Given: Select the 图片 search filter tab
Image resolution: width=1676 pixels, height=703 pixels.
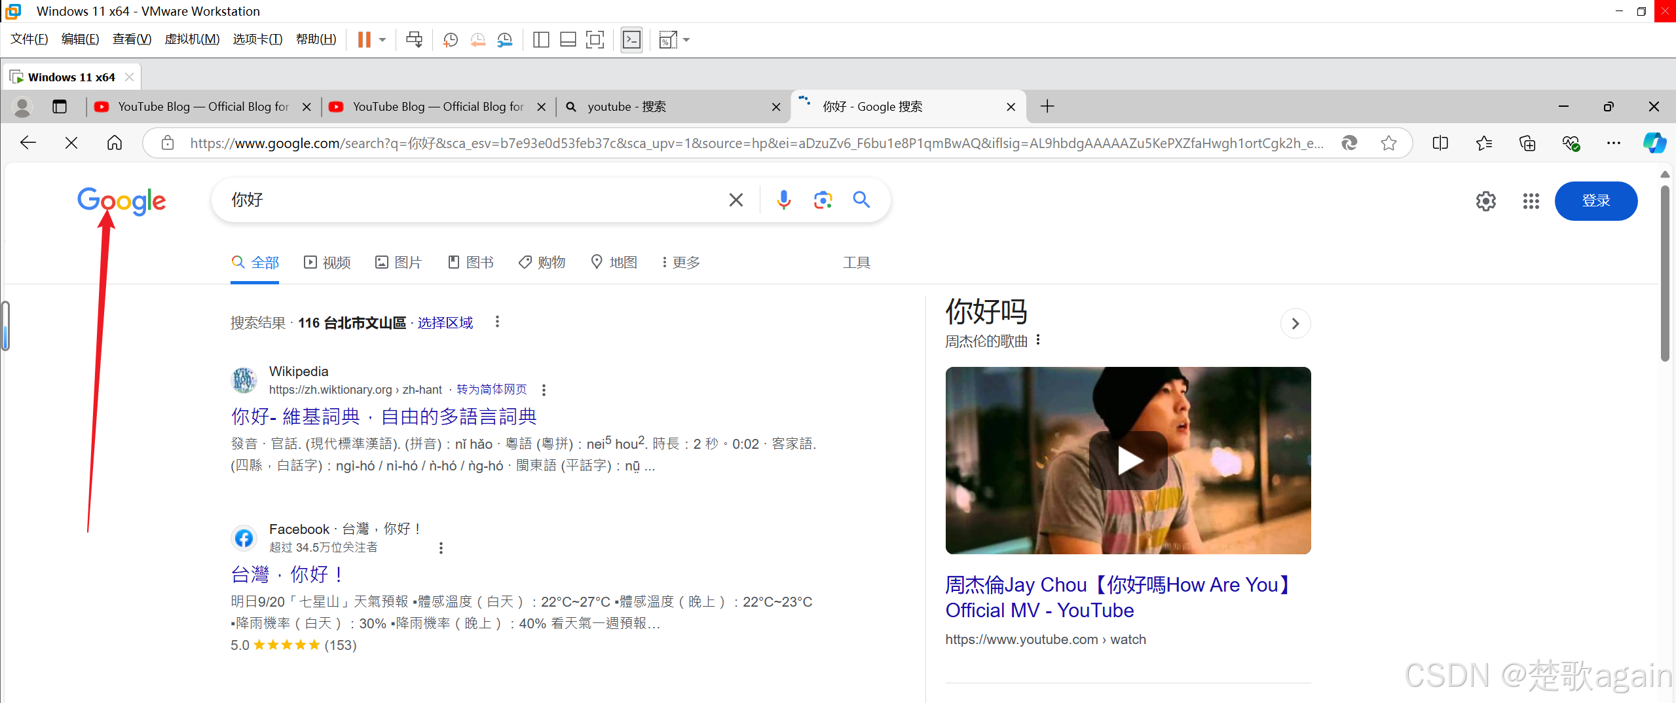Looking at the screenshot, I should (x=398, y=263).
